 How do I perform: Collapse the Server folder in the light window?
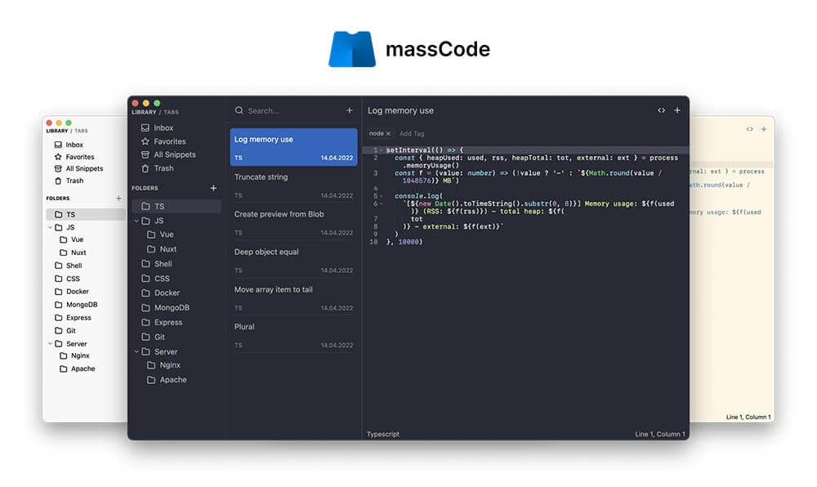point(50,344)
